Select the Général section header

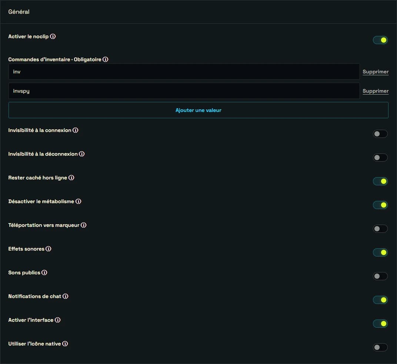click(19, 11)
